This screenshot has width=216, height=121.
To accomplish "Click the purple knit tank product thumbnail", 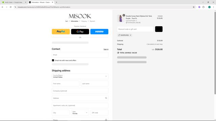I will click(x=120, y=18).
